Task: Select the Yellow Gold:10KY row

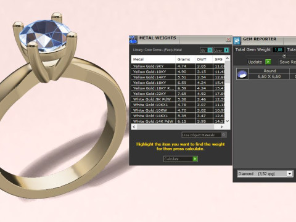Action: click(x=178, y=72)
